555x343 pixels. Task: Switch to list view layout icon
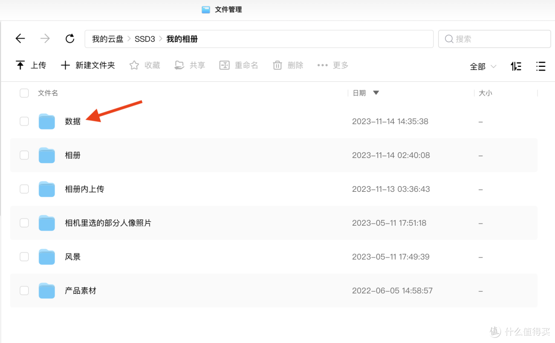click(x=541, y=66)
